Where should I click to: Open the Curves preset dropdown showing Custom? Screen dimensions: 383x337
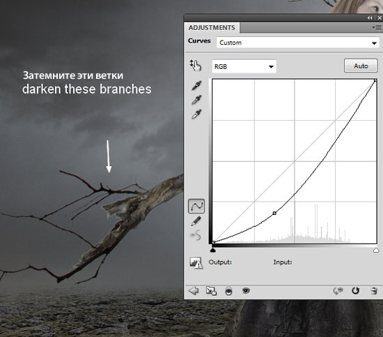[298, 43]
